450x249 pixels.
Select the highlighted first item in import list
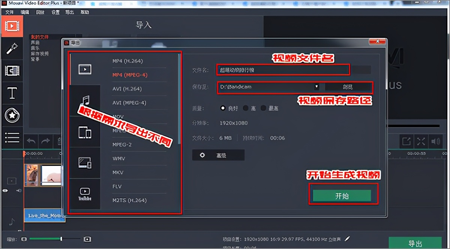coord(39,37)
